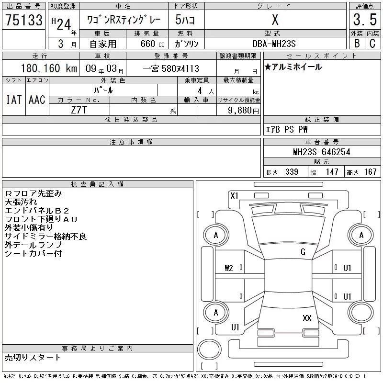Click グレード header label
383x383 pixels.
[x=274, y=6]
